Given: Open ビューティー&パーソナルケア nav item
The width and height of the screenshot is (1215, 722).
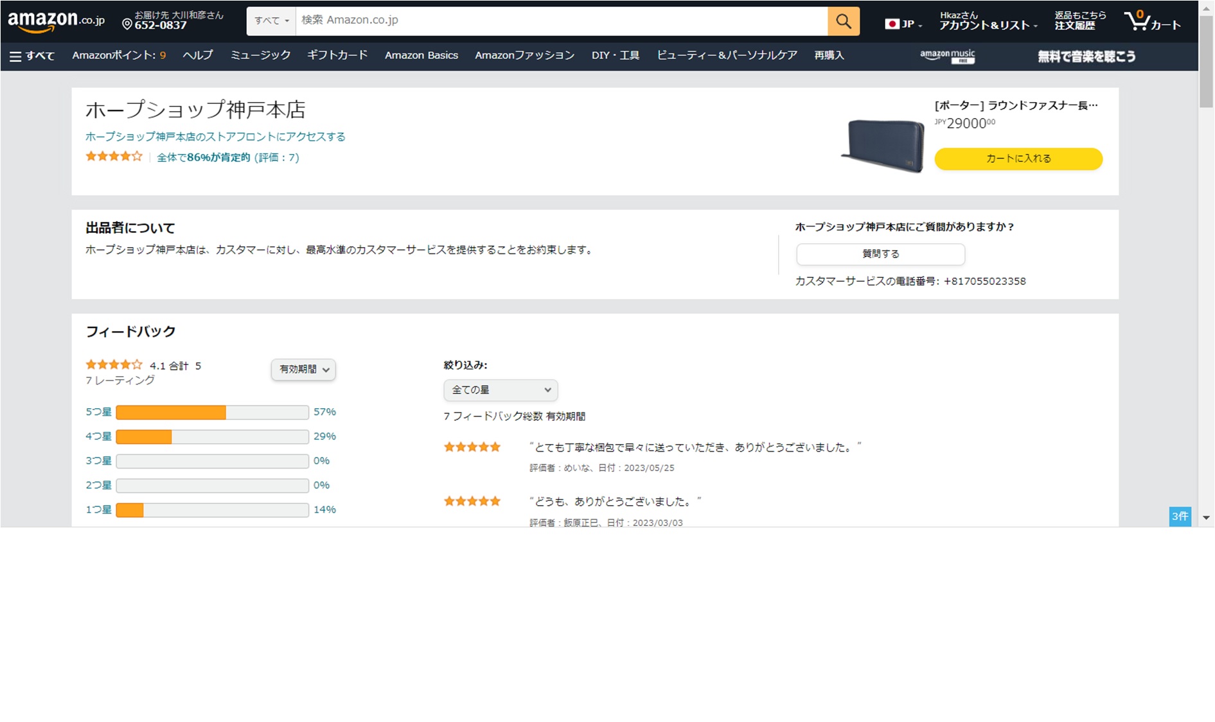Looking at the screenshot, I should pyautogui.click(x=727, y=55).
